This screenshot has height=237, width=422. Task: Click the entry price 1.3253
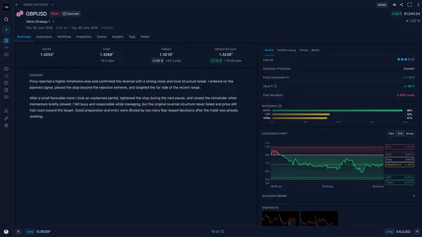(x=47, y=55)
